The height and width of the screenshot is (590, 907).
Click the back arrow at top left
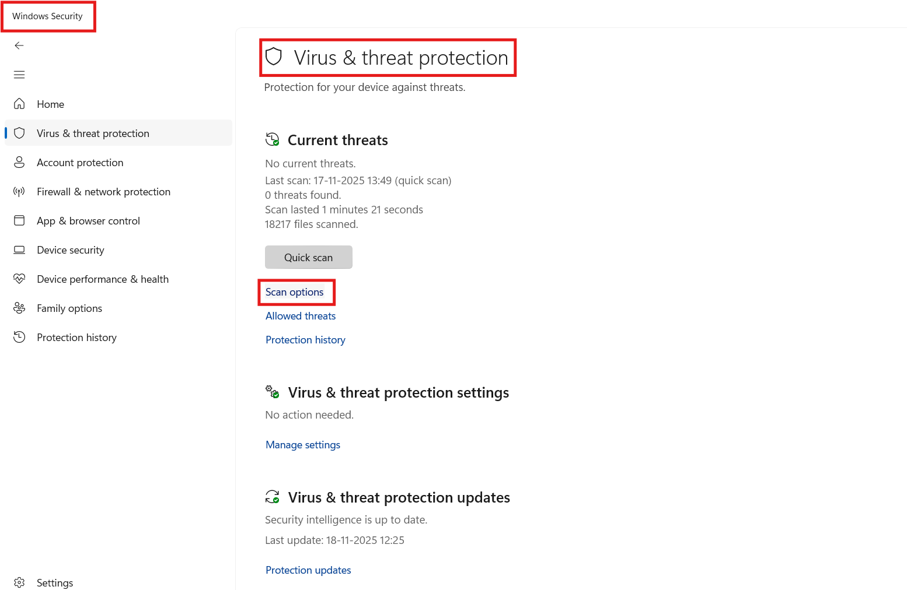pyautogui.click(x=19, y=45)
